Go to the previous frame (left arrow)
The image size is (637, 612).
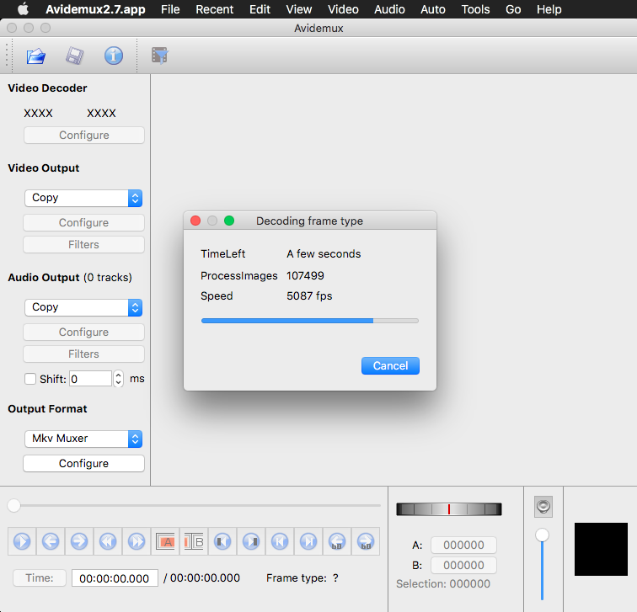coord(51,541)
